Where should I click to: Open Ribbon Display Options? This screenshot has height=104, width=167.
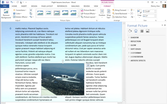point(152,2)
